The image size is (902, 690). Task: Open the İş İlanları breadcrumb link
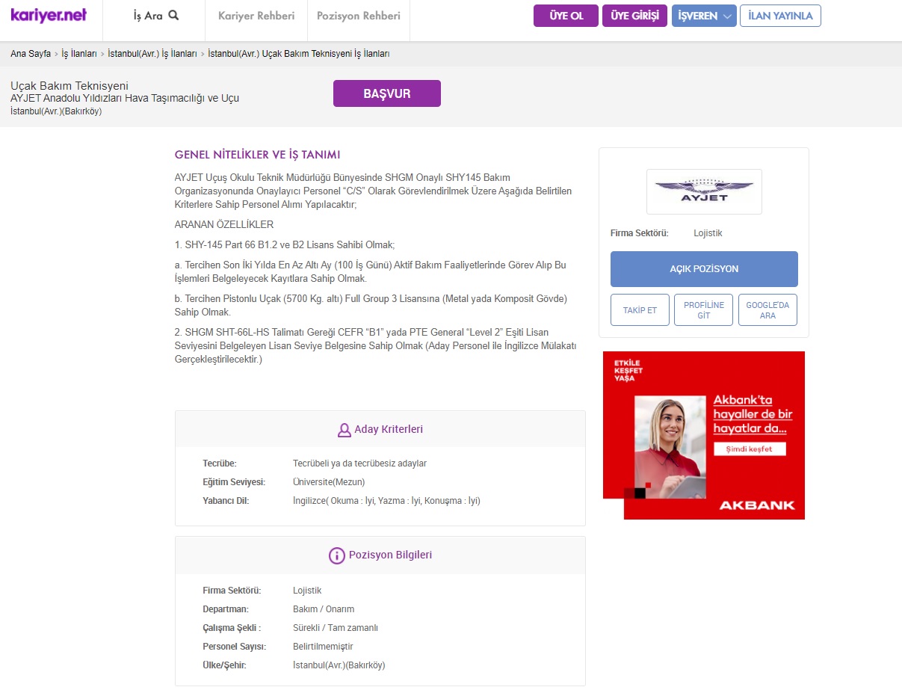click(x=79, y=54)
